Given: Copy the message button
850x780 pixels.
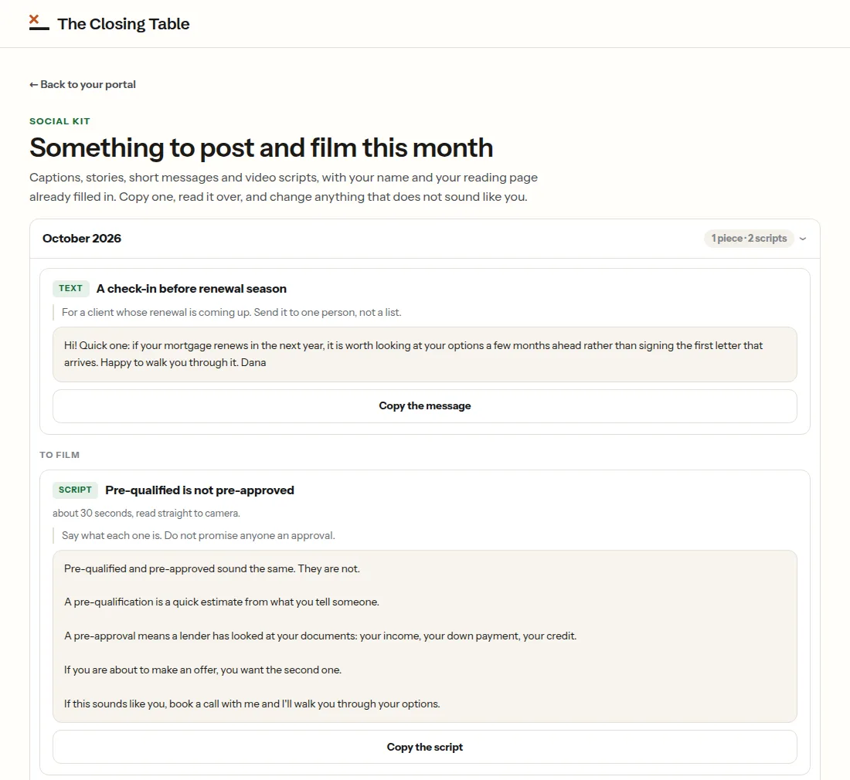Looking at the screenshot, I should pyautogui.click(x=425, y=405).
